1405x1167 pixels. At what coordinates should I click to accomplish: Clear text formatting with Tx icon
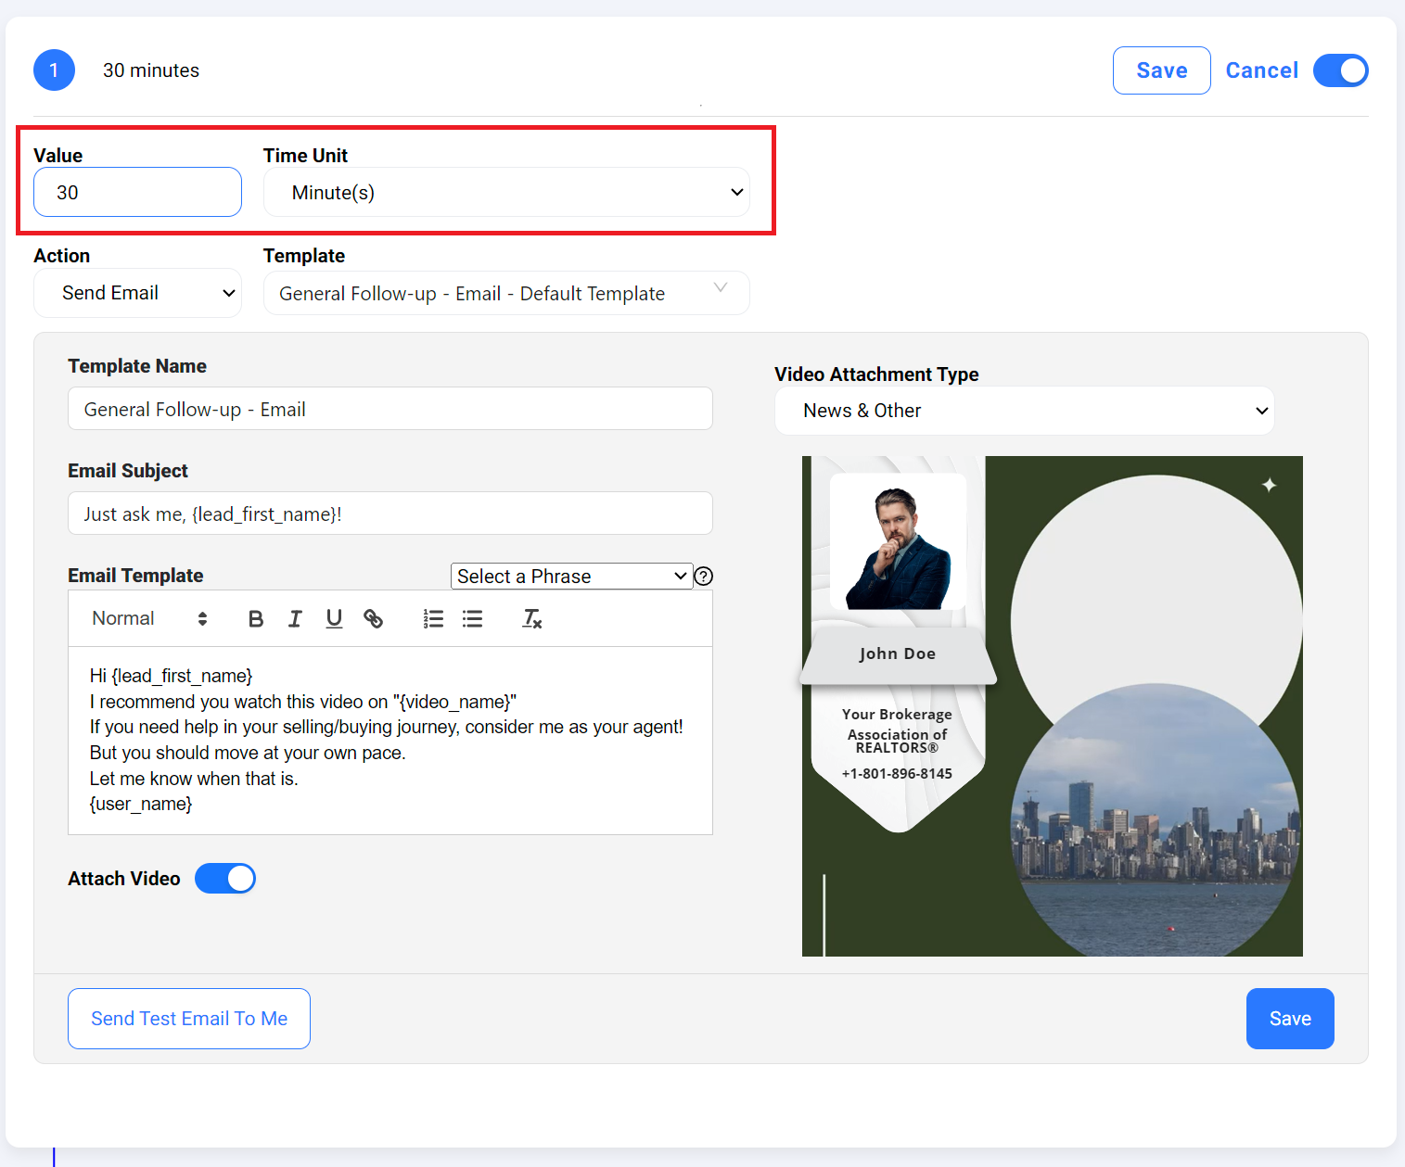pyautogui.click(x=531, y=619)
